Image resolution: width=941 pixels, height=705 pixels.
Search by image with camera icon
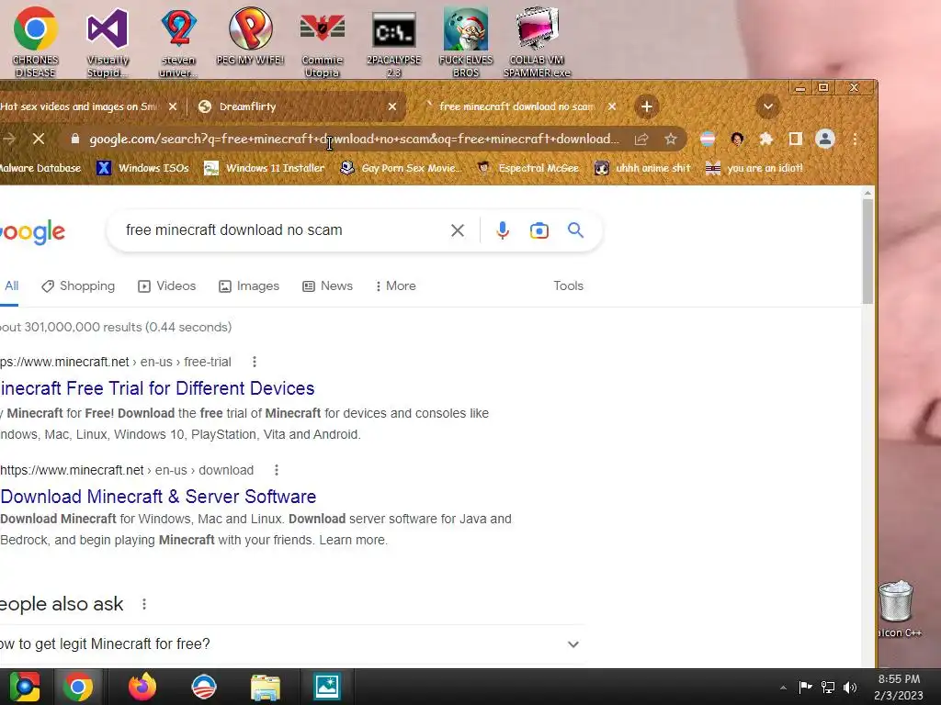point(539,230)
